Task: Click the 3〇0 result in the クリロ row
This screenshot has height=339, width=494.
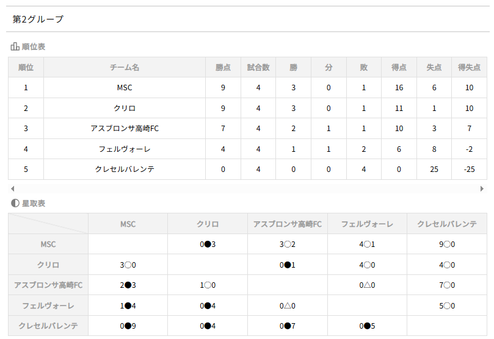Action: 128,265
